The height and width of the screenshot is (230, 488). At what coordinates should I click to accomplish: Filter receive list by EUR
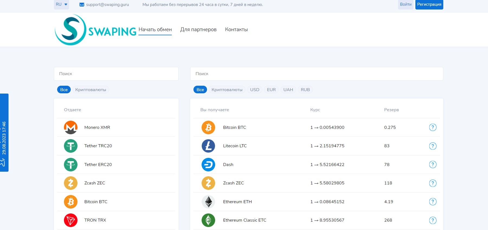tap(271, 90)
